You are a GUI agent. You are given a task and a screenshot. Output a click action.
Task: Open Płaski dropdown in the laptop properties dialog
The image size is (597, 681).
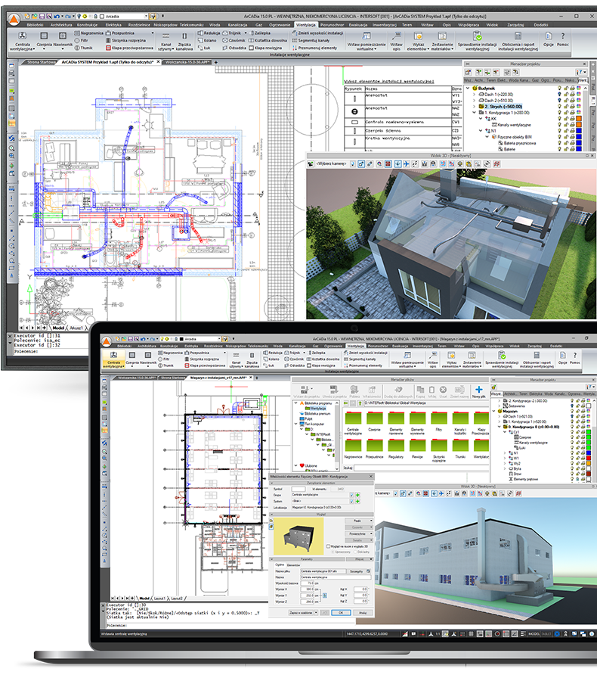coord(359,521)
